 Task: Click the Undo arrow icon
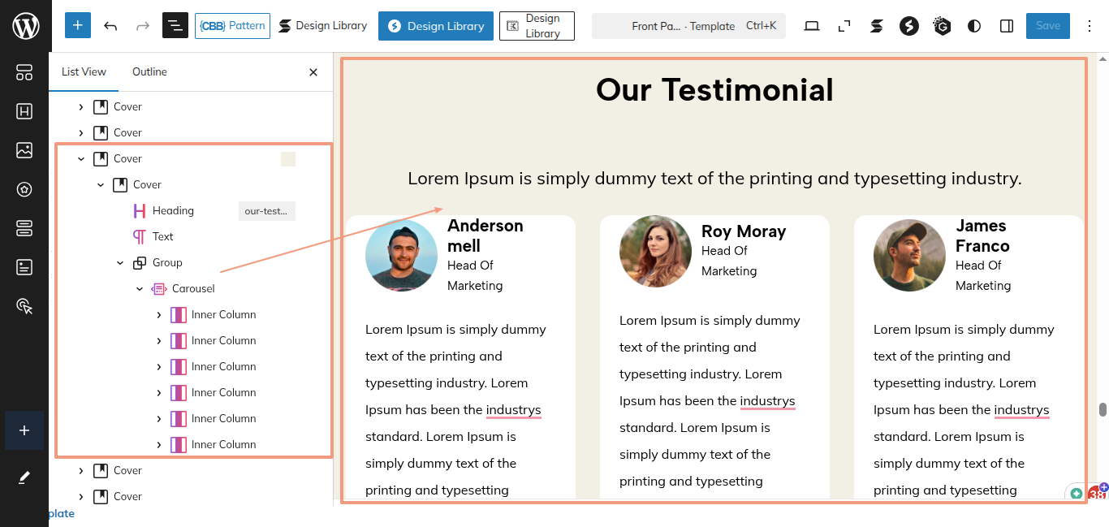click(110, 26)
